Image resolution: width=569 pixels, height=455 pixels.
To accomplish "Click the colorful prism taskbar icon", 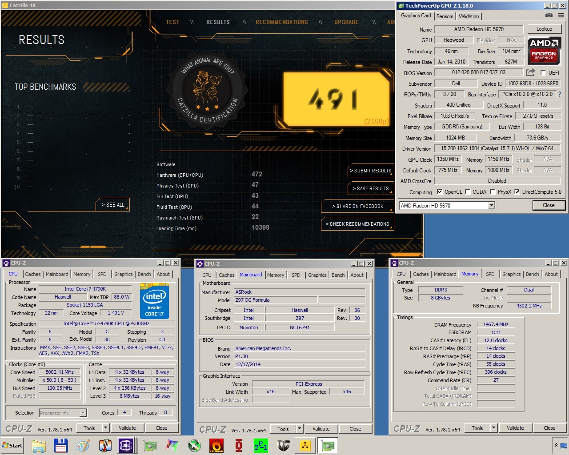I will pos(172,446).
